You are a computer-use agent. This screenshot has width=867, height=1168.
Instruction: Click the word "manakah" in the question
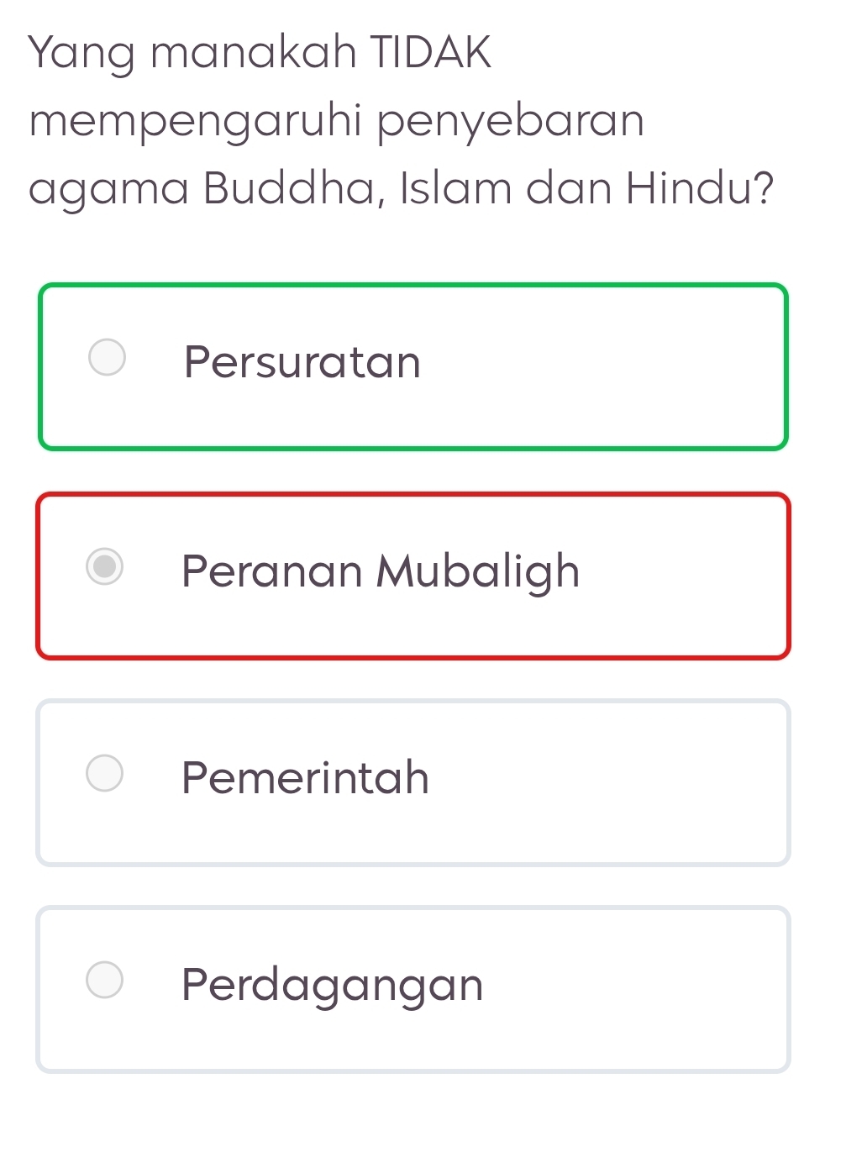[x=253, y=52]
